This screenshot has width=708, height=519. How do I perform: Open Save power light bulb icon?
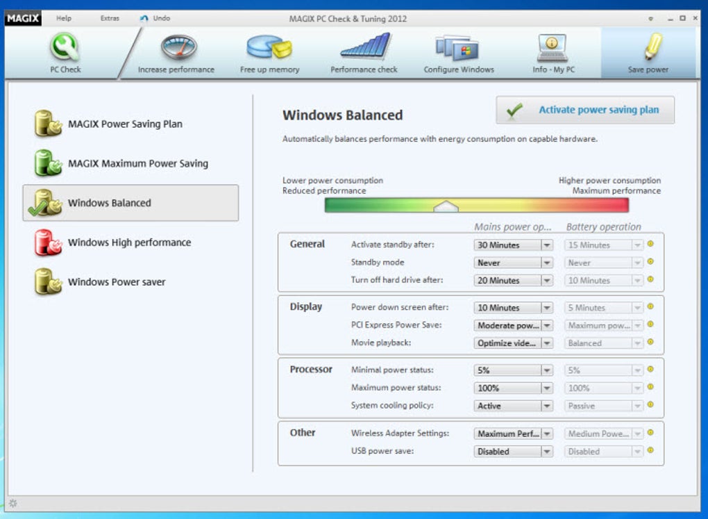[x=653, y=46]
